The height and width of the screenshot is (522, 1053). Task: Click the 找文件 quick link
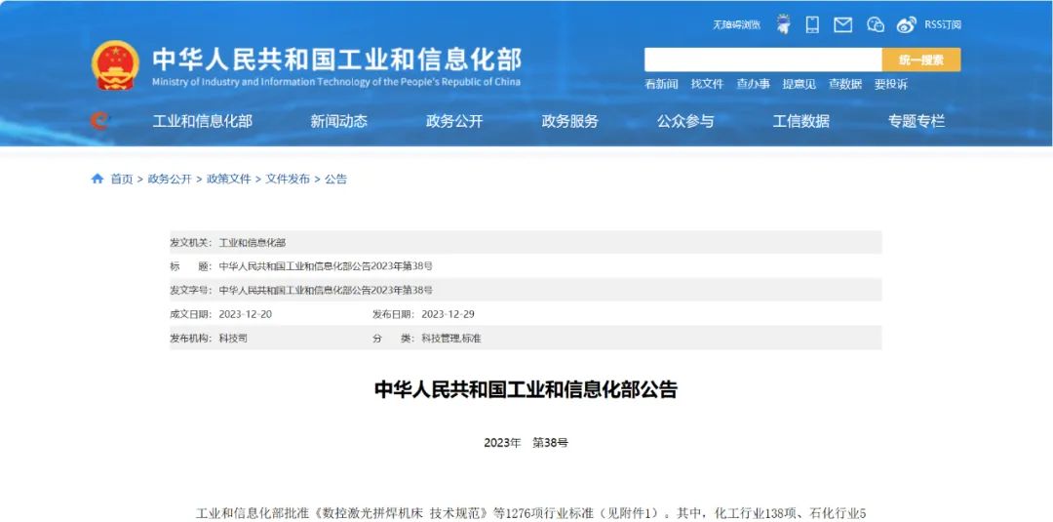tap(707, 84)
